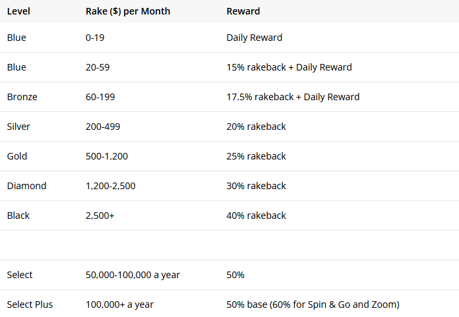Click the 0-19 rake range cell

click(95, 38)
